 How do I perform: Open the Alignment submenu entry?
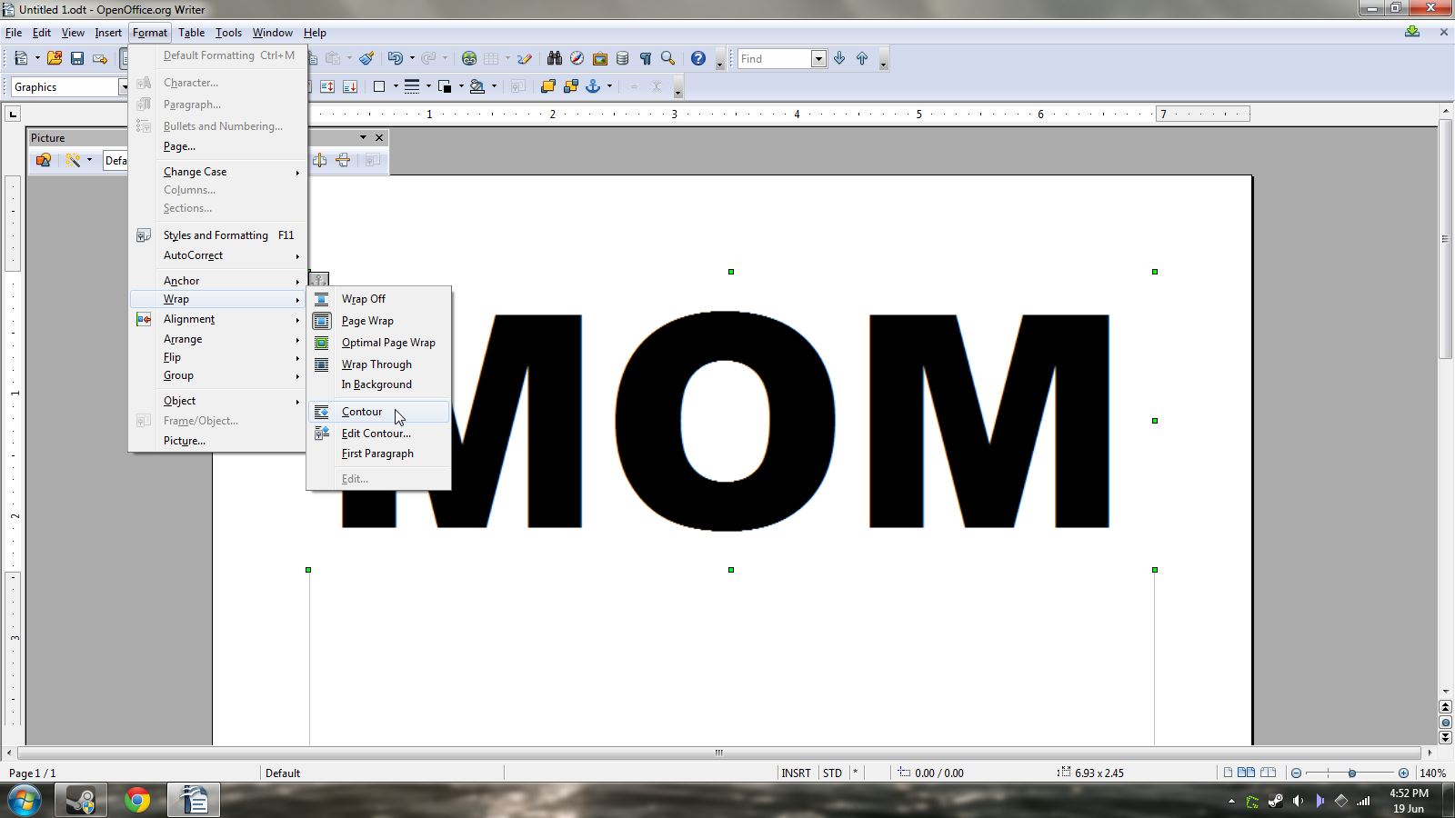(x=217, y=319)
